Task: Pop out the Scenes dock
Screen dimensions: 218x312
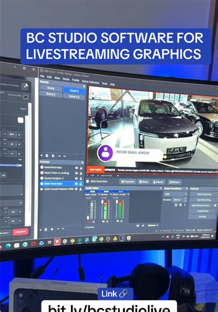Action: (84, 86)
